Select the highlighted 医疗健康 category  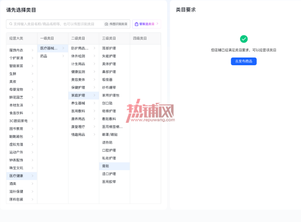pyautogui.click(x=21, y=176)
